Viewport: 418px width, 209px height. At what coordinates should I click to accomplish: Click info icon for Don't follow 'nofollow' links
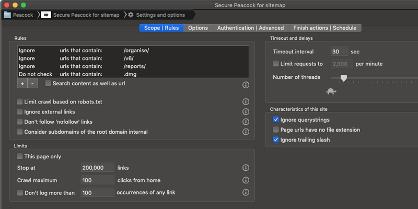point(246,122)
